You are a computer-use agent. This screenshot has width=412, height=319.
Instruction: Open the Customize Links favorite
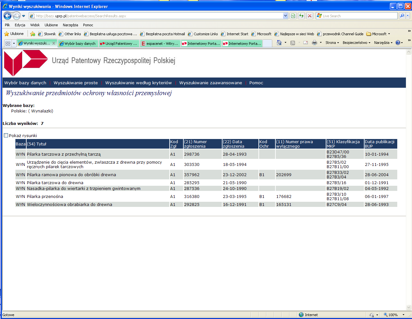tap(203, 34)
